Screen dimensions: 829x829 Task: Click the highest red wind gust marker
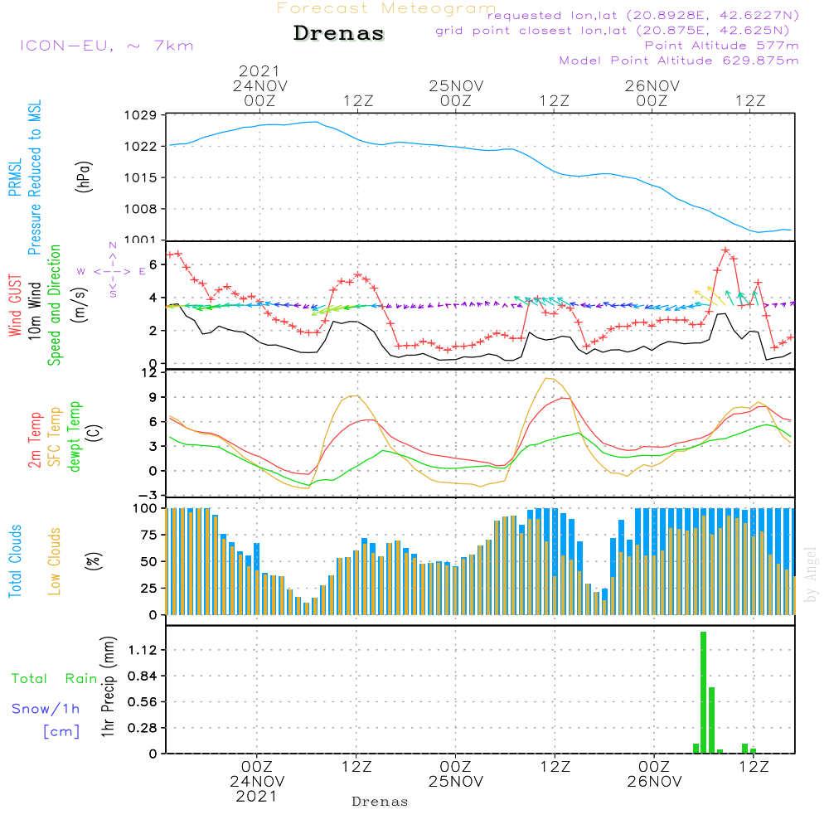725,250
